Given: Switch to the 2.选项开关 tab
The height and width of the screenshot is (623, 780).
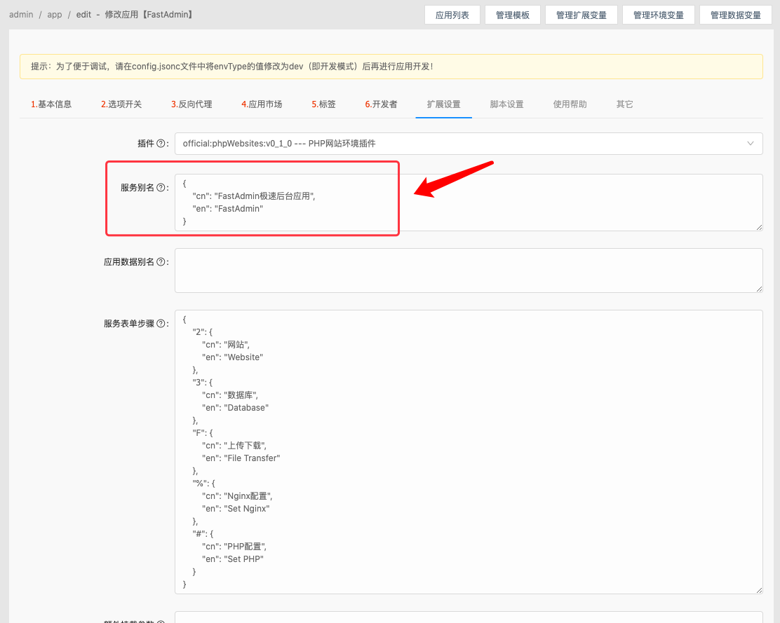Looking at the screenshot, I should [x=121, y=103].
